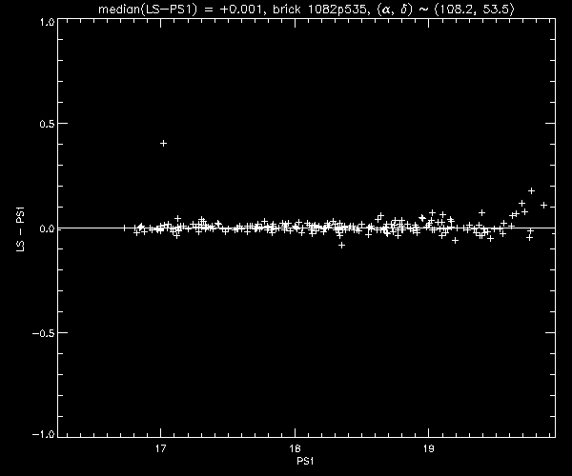This screenshot has height=476, width=572.
Task: Click the y-axis tick label '-1.0'
Action: click(x=44, y=434)
